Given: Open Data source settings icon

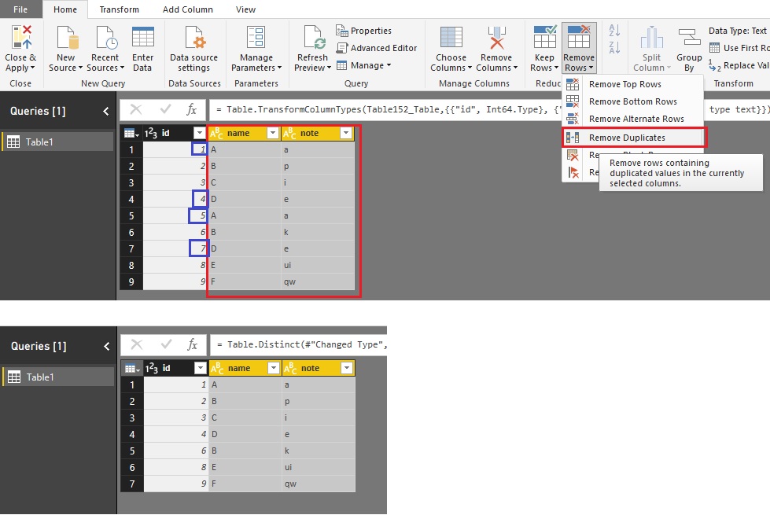Looking at the screenshot, I should click(x=194, y=38).
